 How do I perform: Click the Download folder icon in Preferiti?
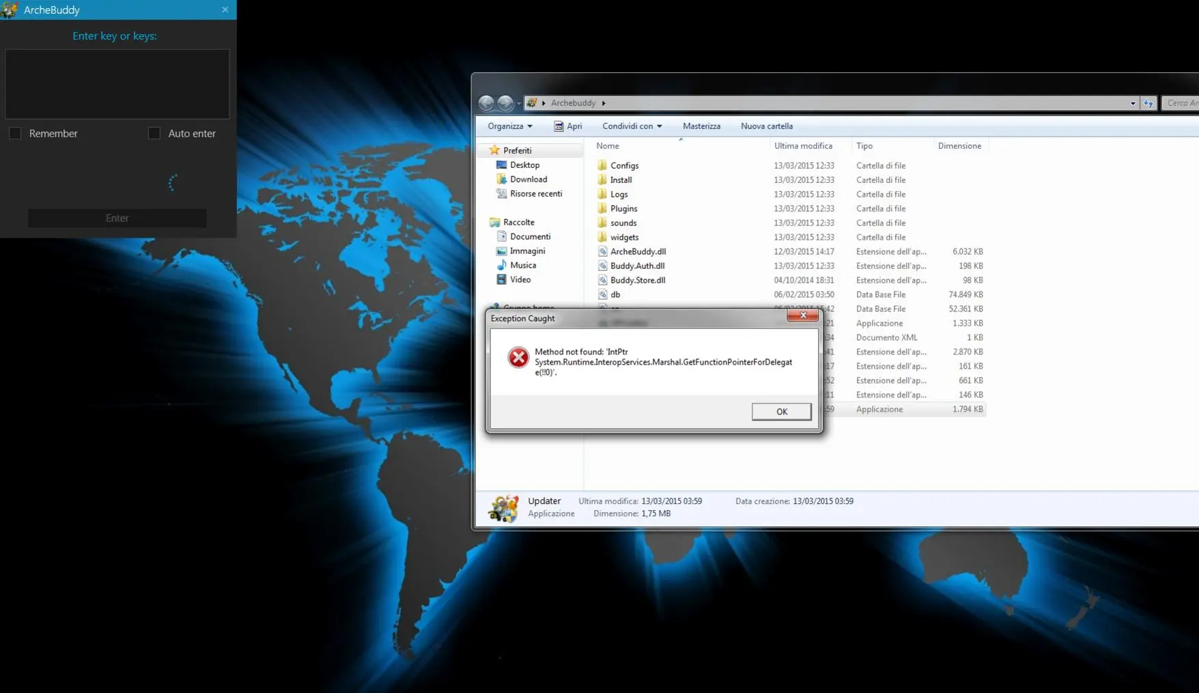(501, 179)
